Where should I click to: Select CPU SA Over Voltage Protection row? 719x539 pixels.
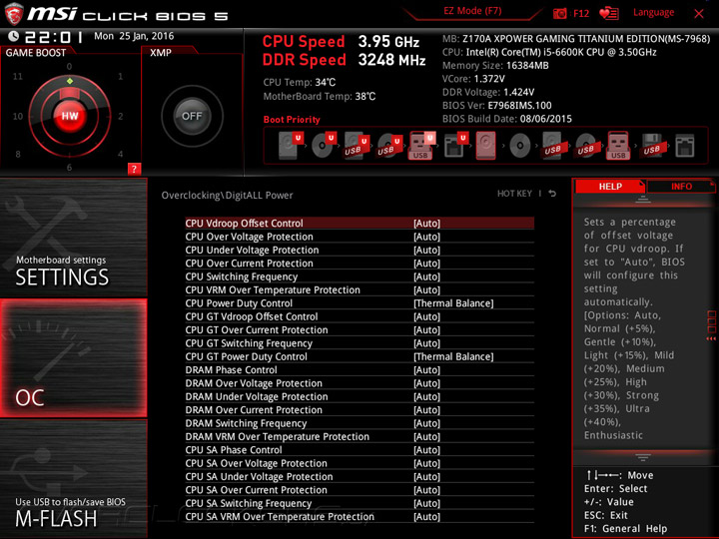click(359, 463)
